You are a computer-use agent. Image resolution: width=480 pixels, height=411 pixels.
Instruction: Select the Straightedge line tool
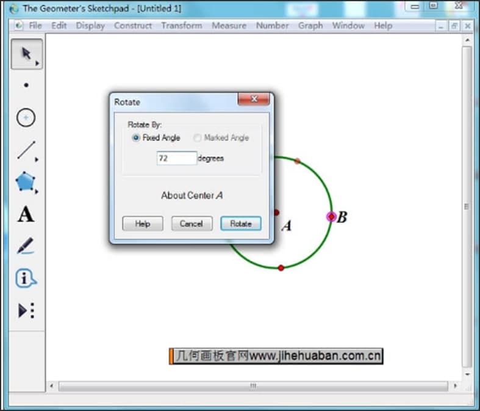(x=26, y=150)
